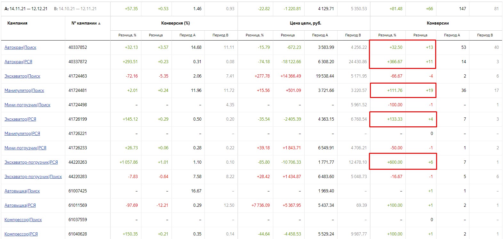The width and height of the screenshot is (503, 239).
Task: Click the total 147 conversions summary value
Action: coord(462,9)
